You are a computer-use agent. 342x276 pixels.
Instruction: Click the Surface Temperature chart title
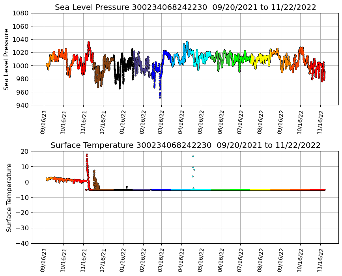click(x=185, y=145)
